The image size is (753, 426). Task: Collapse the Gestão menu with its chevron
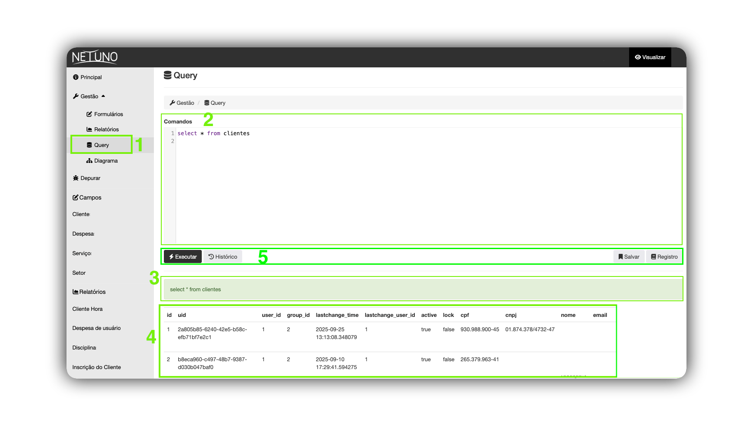pyautogui.click(x=103, y=96)
